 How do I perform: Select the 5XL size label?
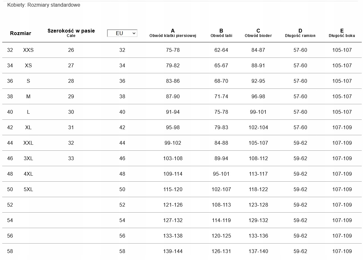coord(28,189)
